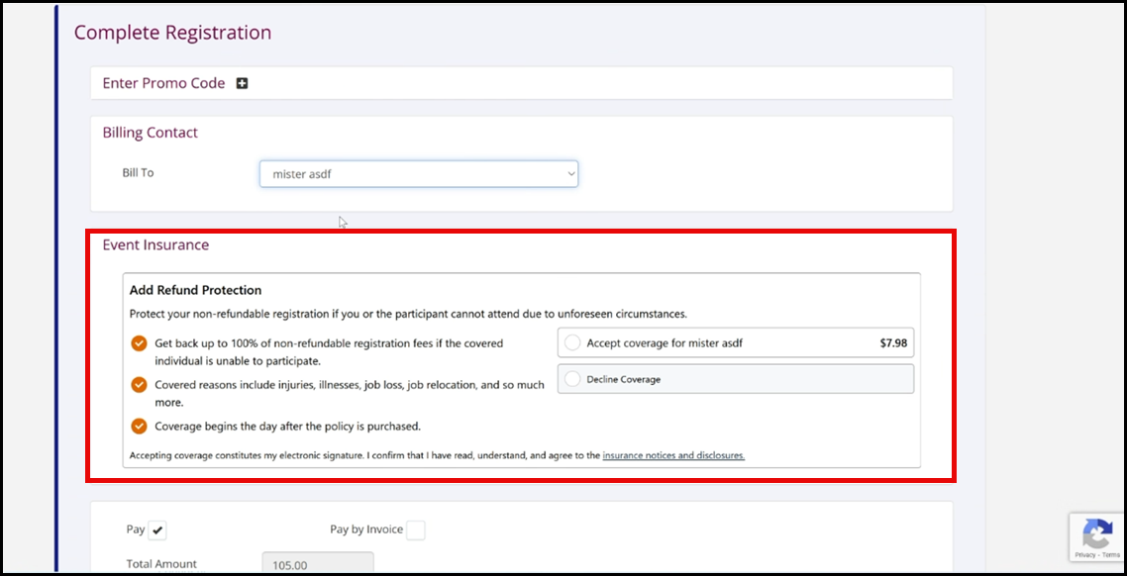Click the Add Refund Protection heading
Screen dimensions: 1127x576
(195, 290)
